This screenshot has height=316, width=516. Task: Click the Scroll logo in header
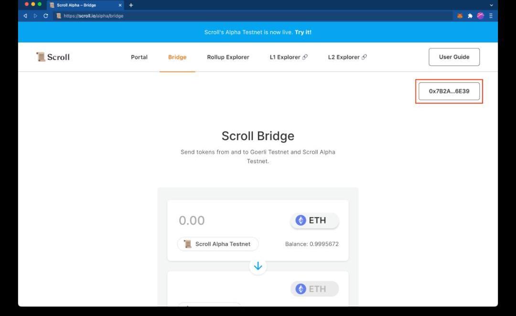[53, 57]
